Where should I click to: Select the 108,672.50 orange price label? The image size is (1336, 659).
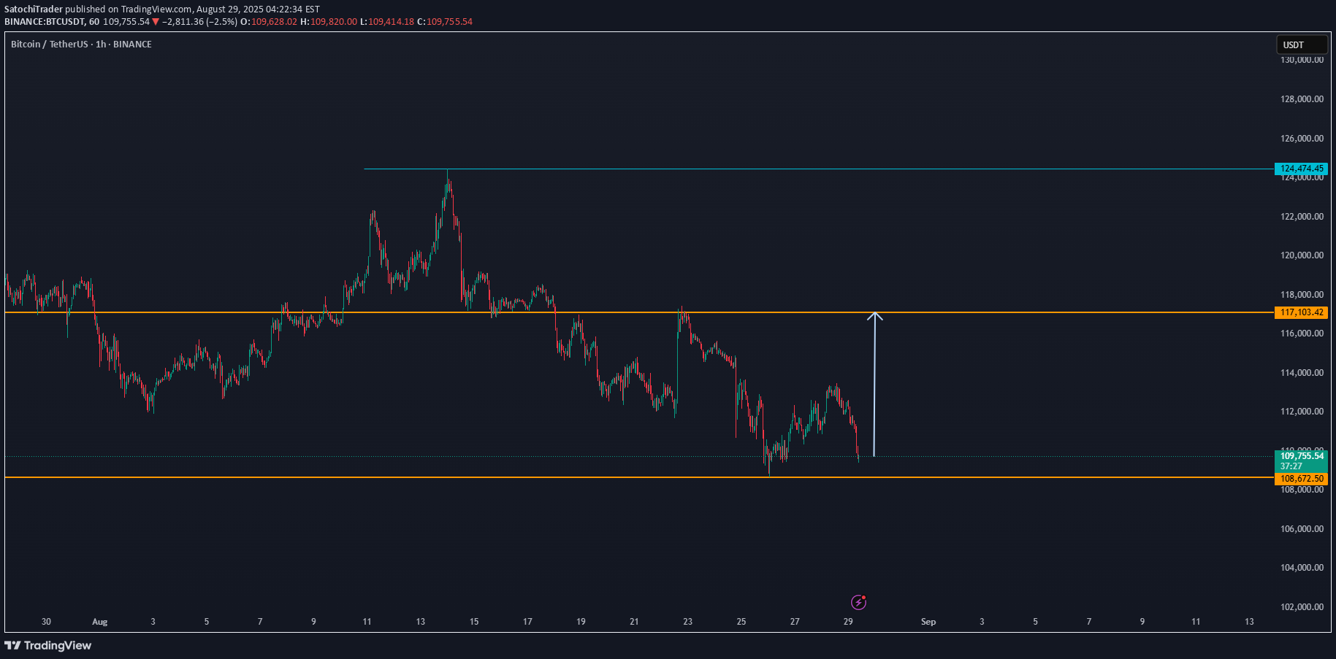coord(1301,479)
